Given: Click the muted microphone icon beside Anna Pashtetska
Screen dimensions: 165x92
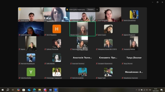Looking at the screenshot, I should pos(97,20).
